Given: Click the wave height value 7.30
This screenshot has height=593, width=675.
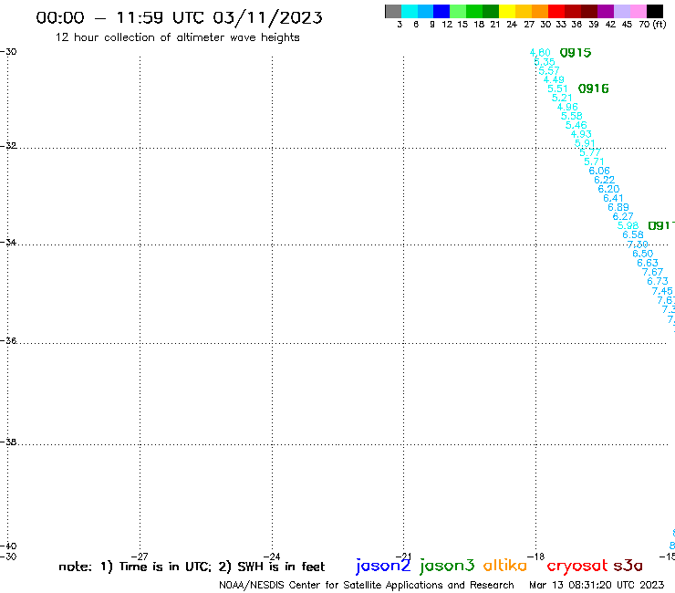Looking at the screenshot, I should (x=638, y=244).
